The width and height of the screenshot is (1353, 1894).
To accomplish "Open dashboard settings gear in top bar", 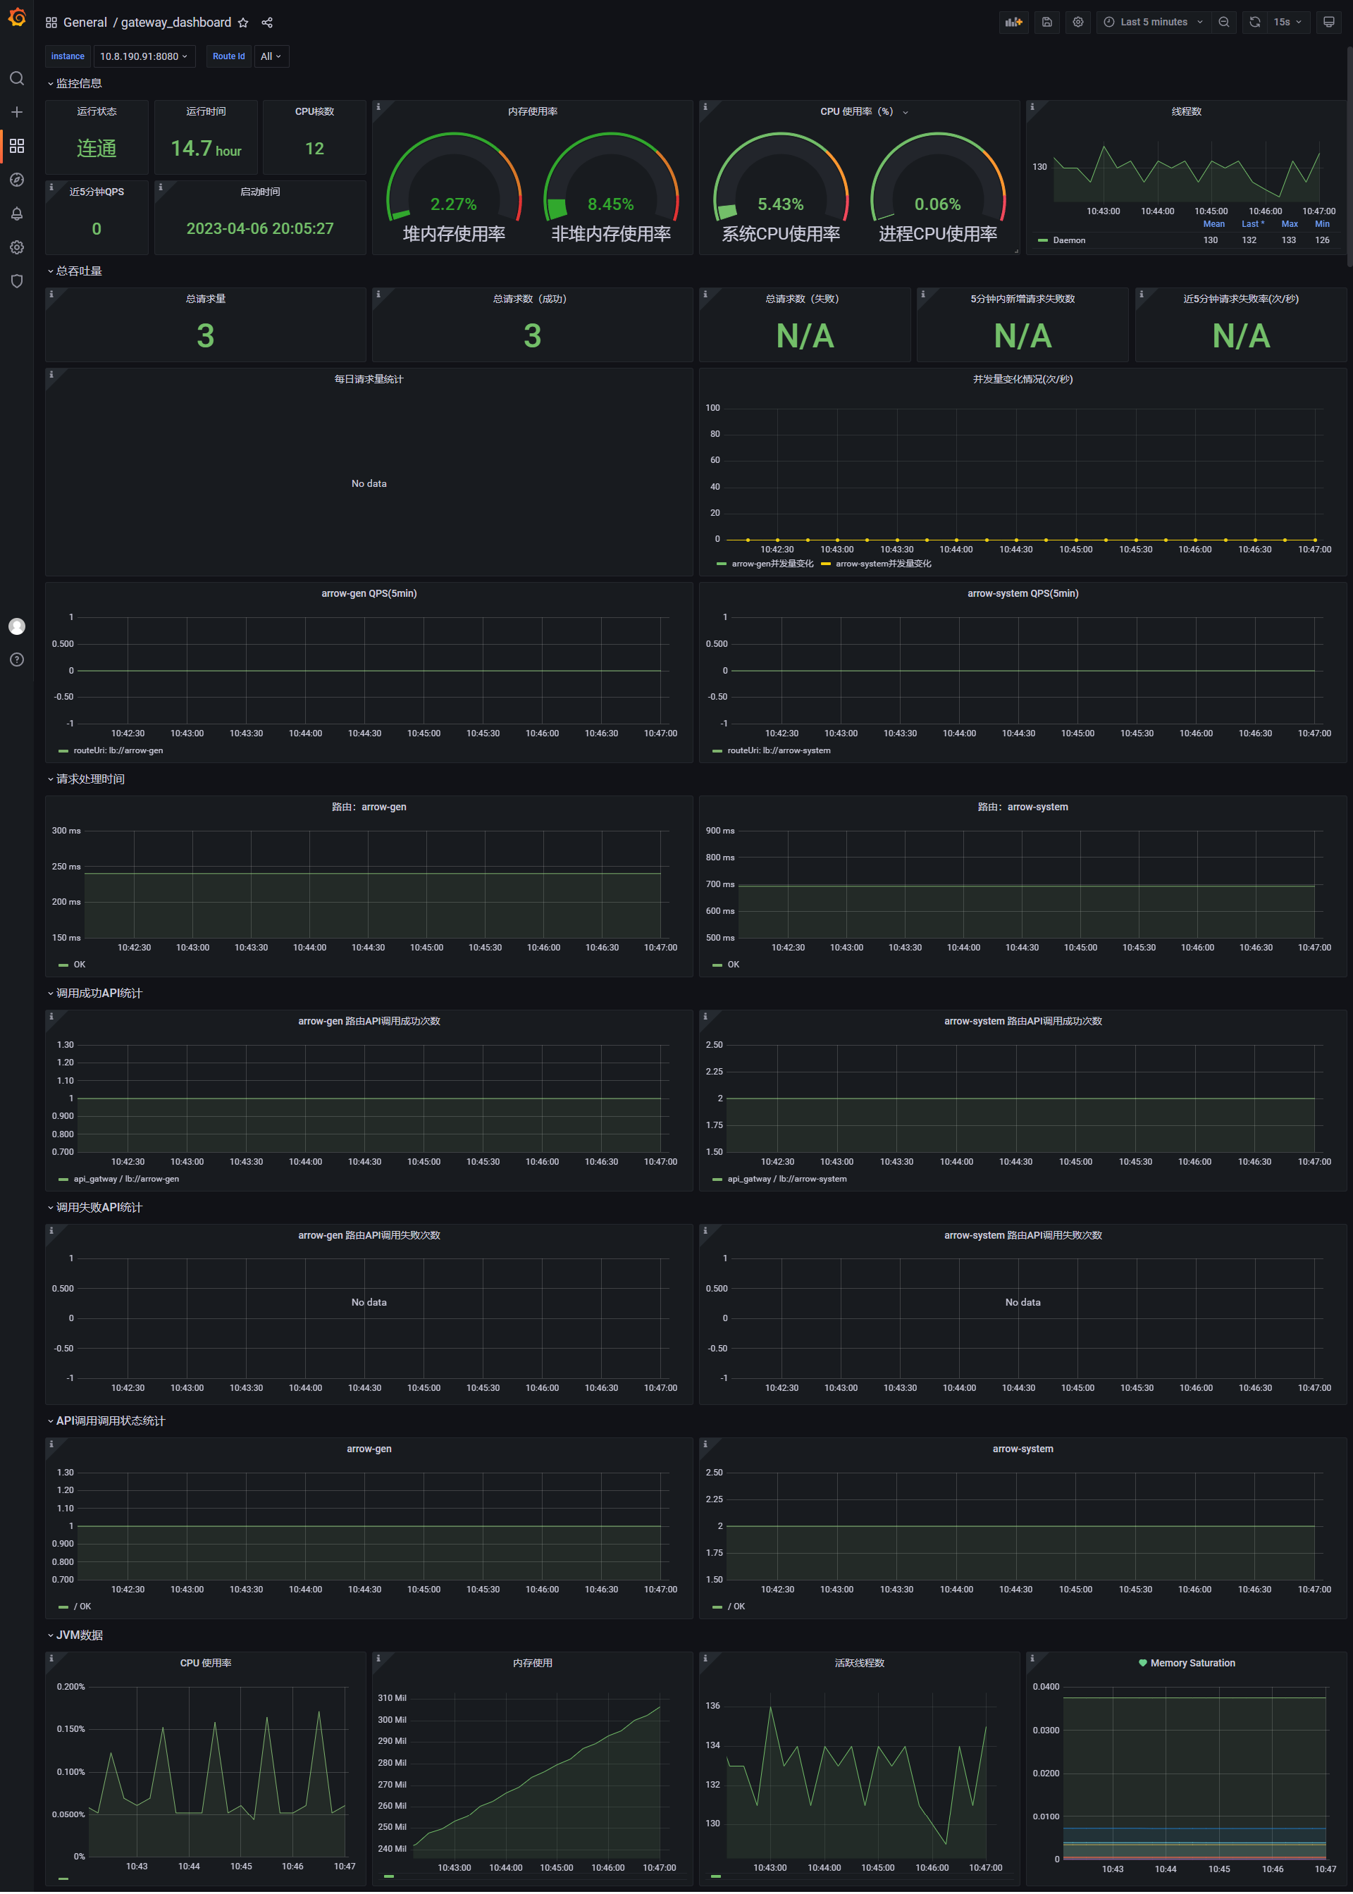I will tap(1078, 23).
